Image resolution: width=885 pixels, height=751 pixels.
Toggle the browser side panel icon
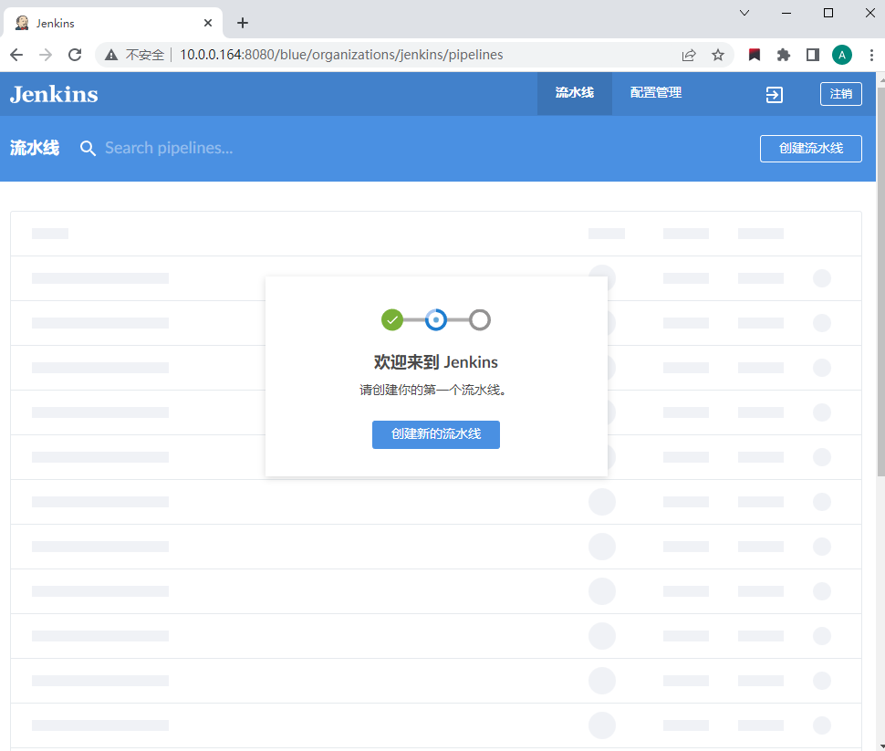[x=813, y=55]
